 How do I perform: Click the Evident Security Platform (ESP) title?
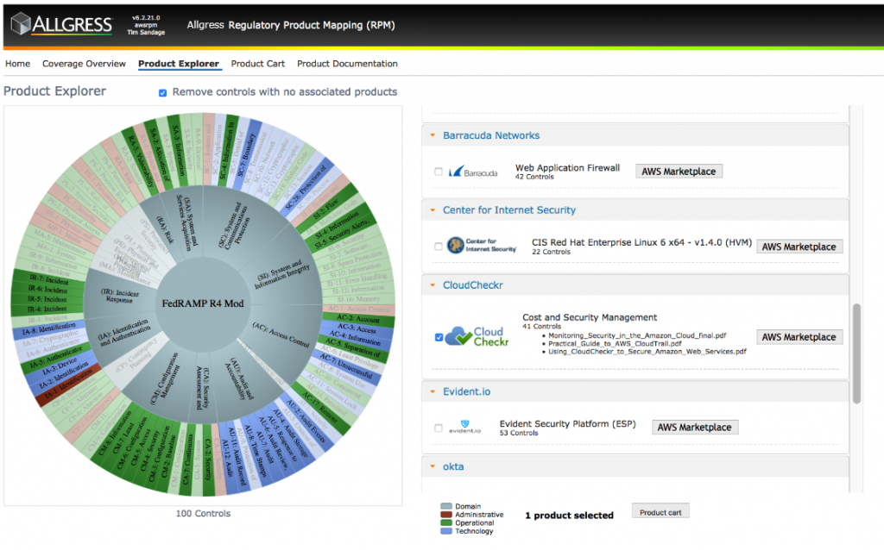568,424
